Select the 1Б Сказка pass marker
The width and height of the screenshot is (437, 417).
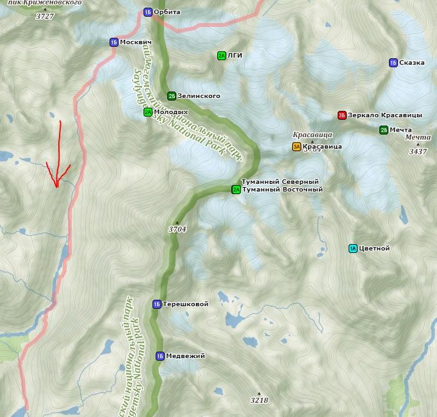(393, 63)
